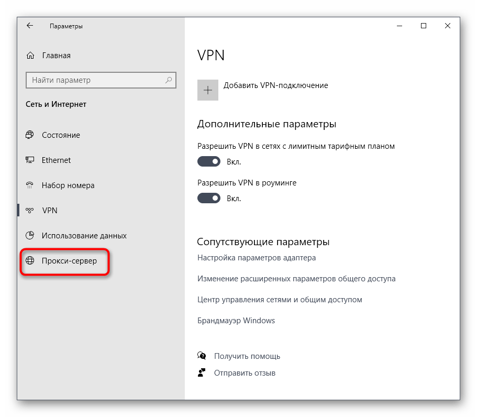Open the Ethernet settings page
Image resolution: width=477 pixels, height=417 pixels.
point(56,160)
